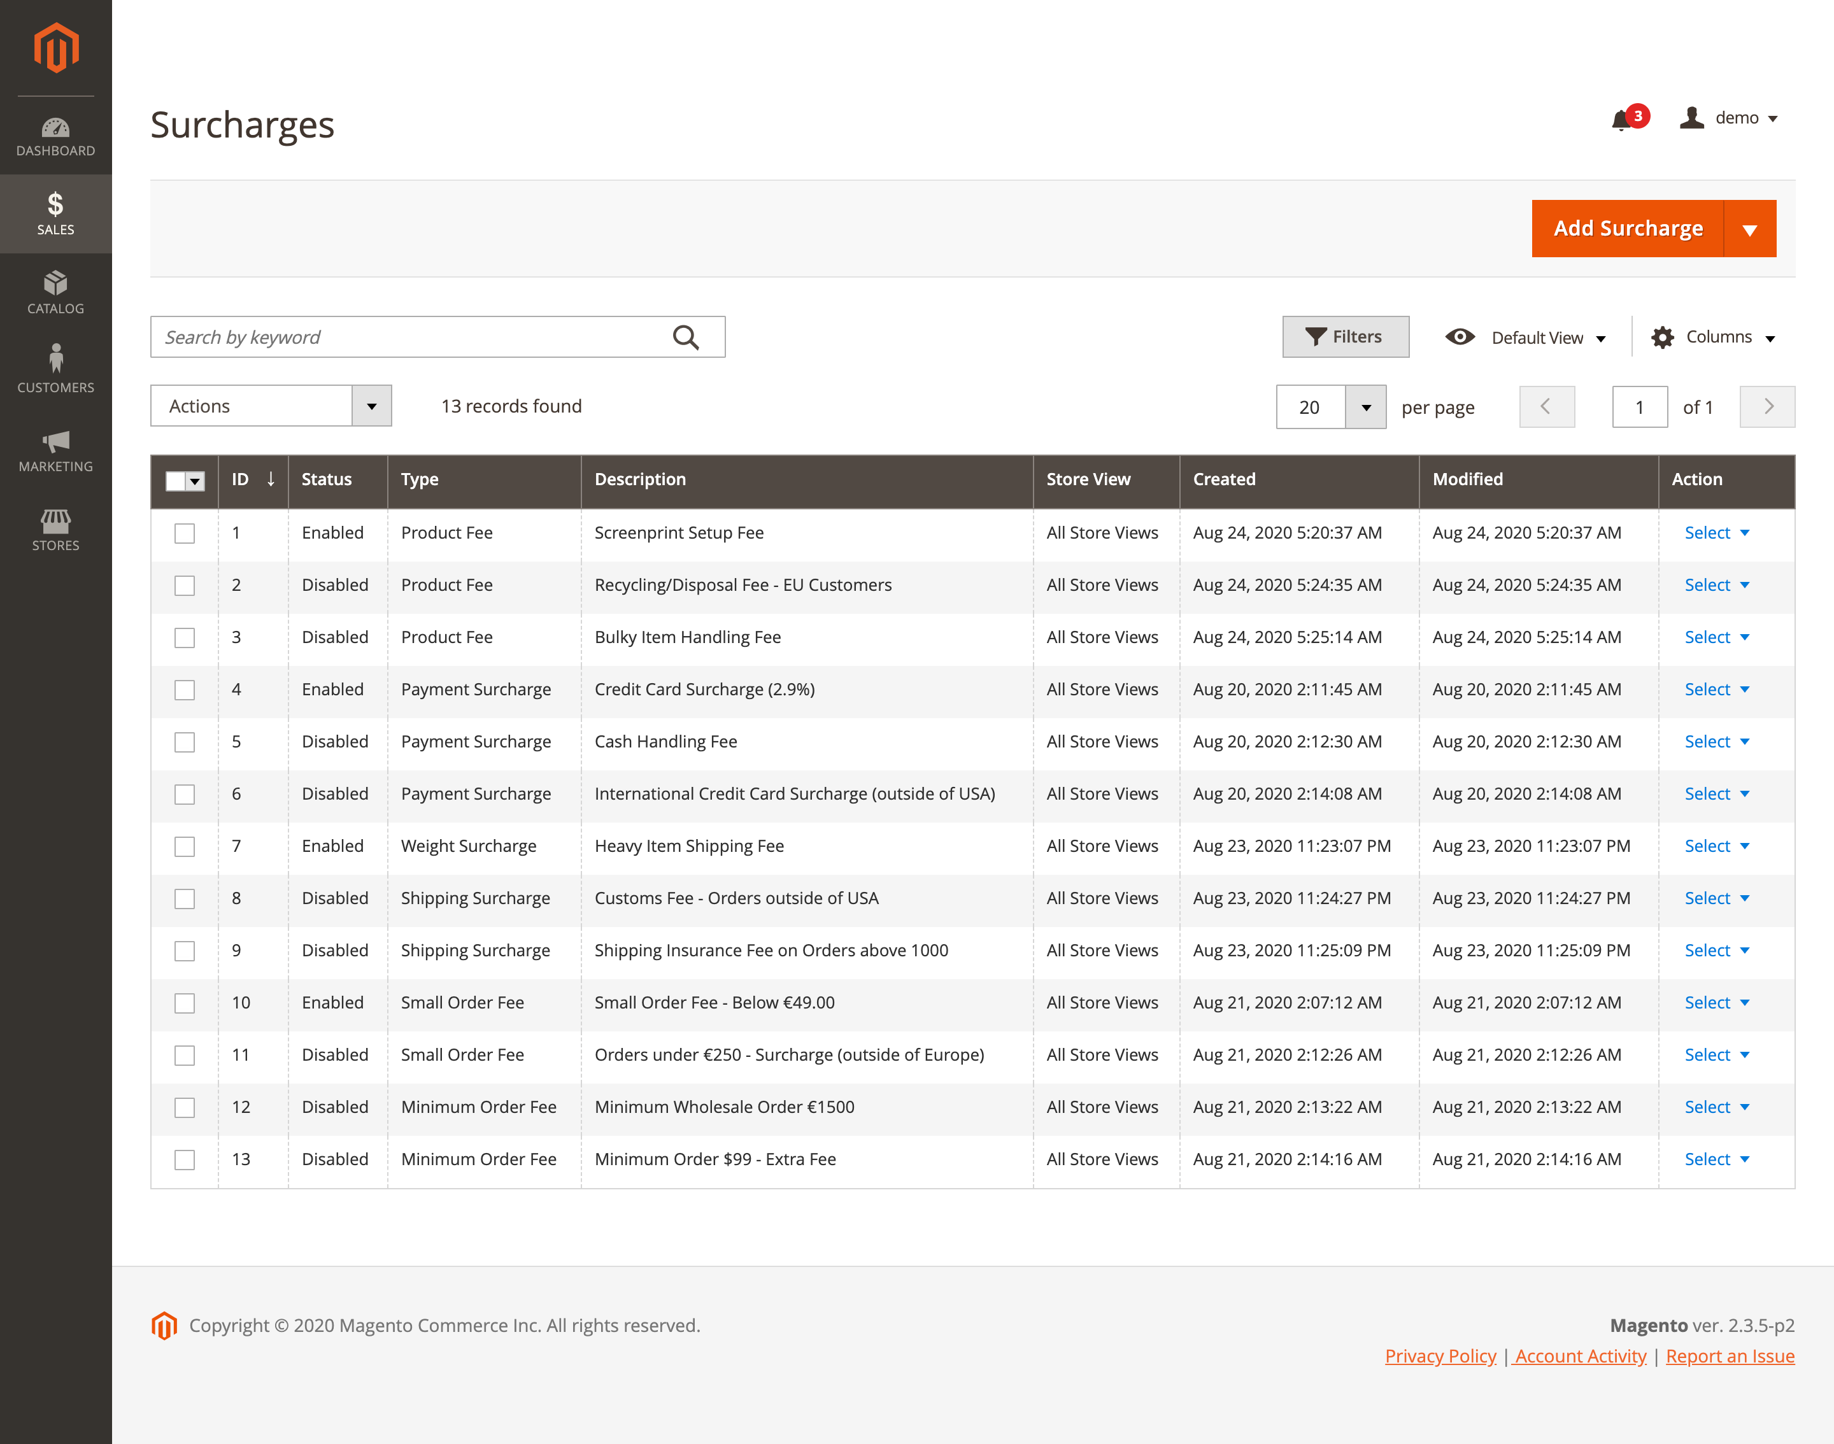The width and height of the screenshot is (1834, 1444).
Task: Check the Credit Card Surcharge (2.9%) row
Action: [x=184, y=690]
